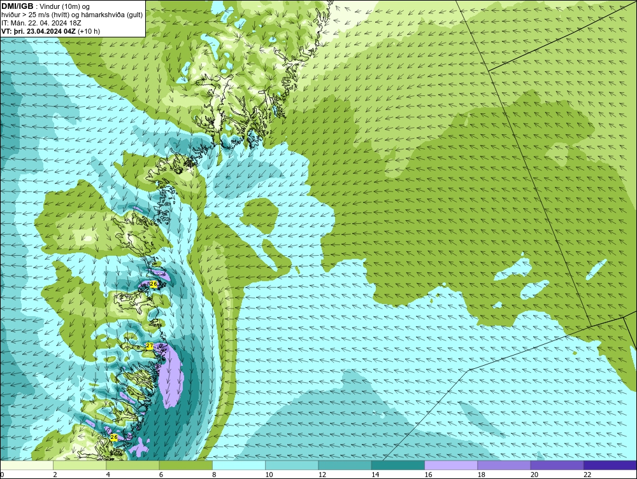Click the legend tick label 6
This screenshot has height=479, width=637.
click(161, 475)
